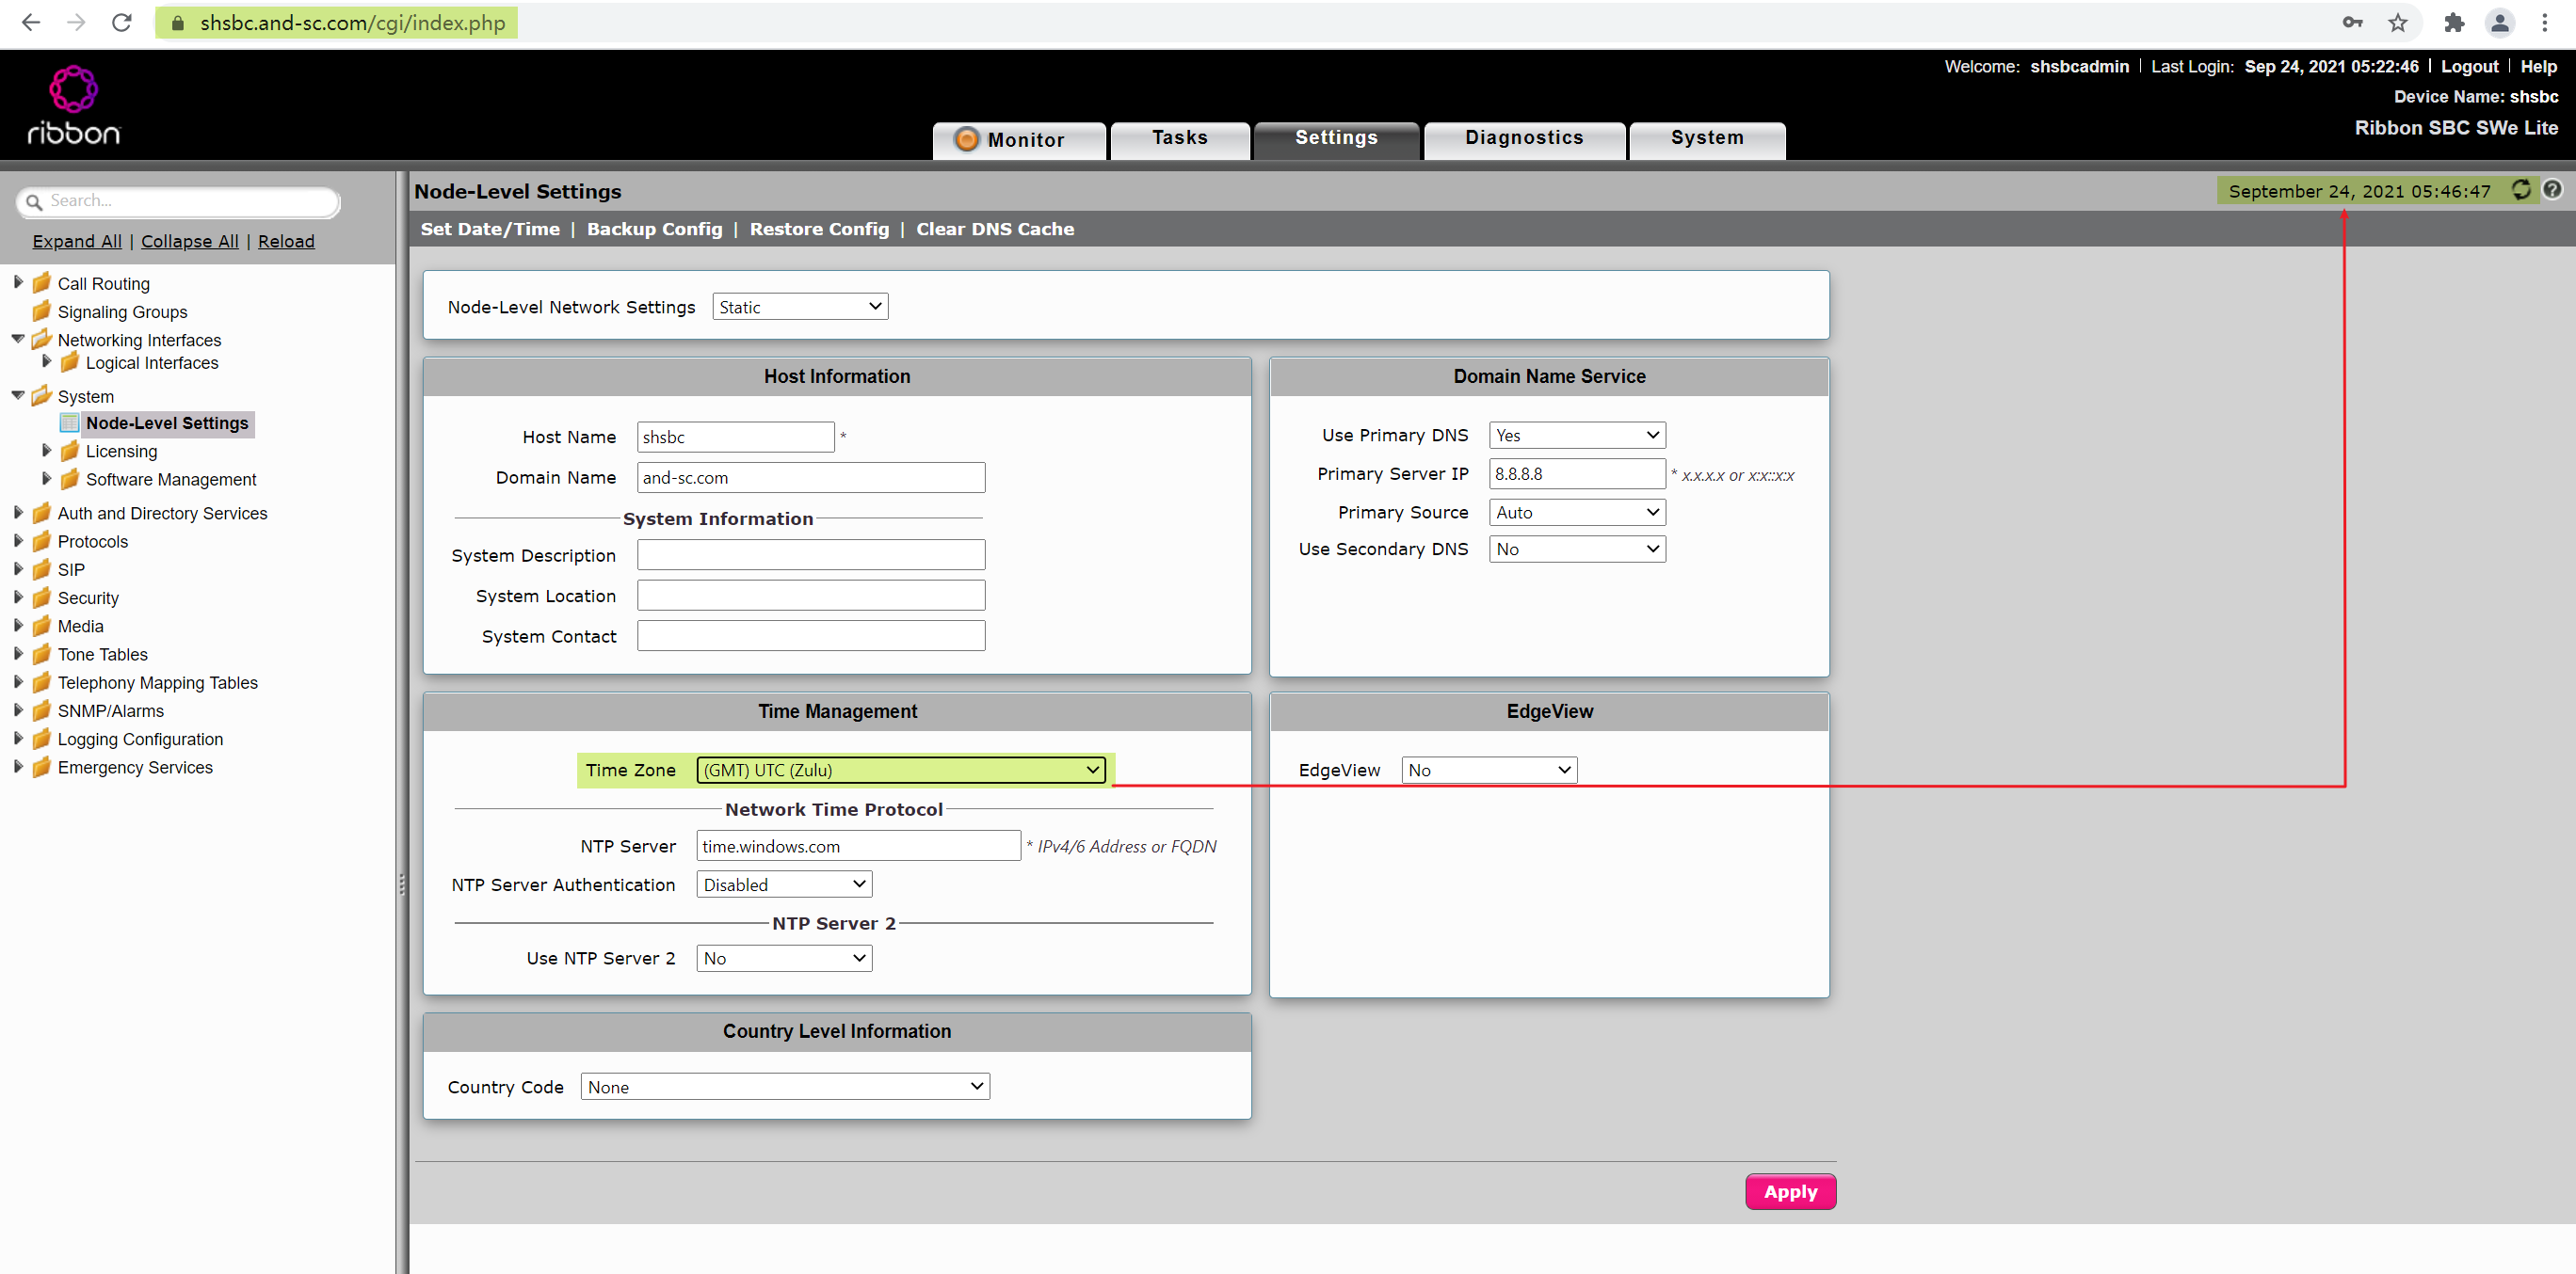
Task: Switch to the System tab
Action: tap(1707, 139)
